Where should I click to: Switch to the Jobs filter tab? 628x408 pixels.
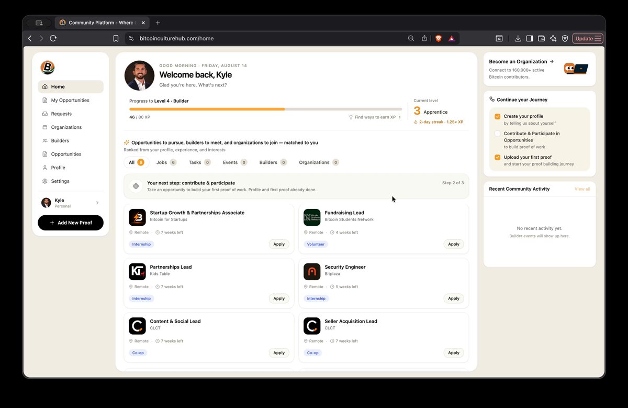(166, 162)
